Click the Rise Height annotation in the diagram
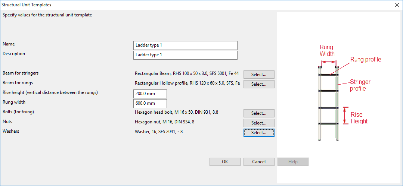 tap(358, 118)
